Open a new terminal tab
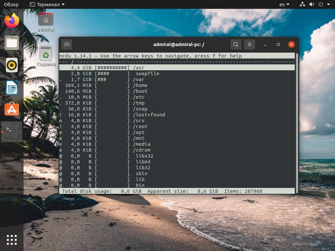 [x=67, y=44]
